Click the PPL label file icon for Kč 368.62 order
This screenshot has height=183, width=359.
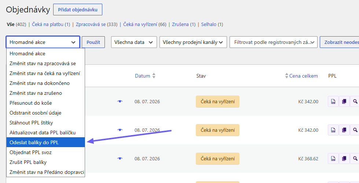(x=333, y=158)
